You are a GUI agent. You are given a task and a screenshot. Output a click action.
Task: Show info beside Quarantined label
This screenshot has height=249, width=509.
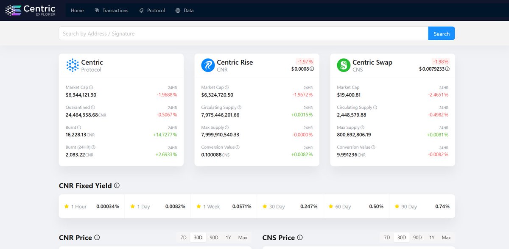(93, 108)
